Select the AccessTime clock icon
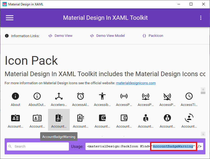 [x=189, y=96]
